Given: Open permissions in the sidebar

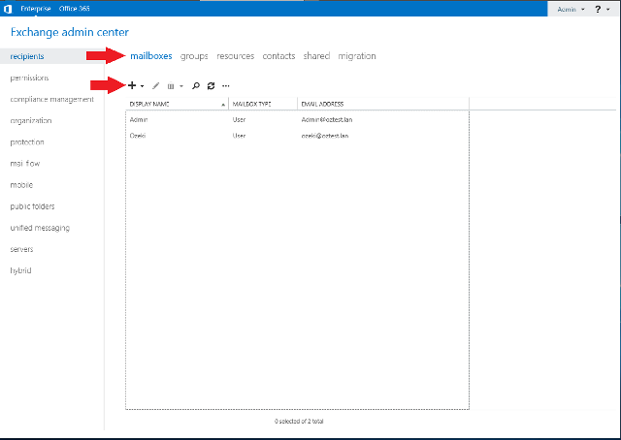Looking at the screenshot, I should [29, 78].
